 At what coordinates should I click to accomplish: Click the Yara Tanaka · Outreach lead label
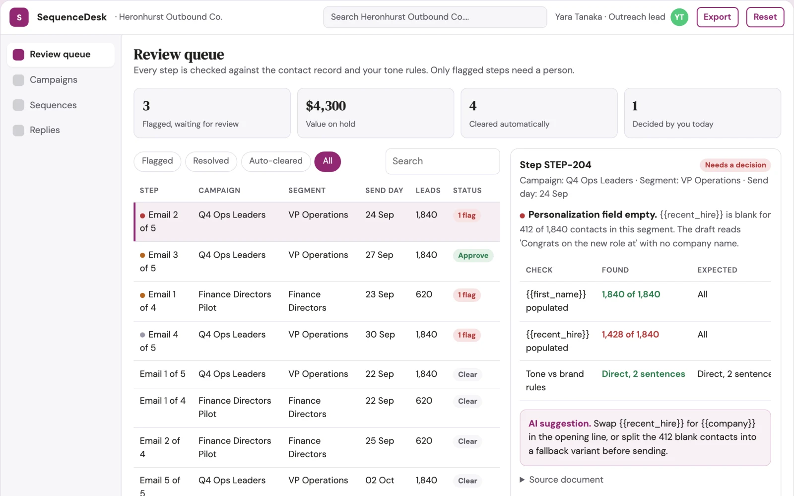610,17
